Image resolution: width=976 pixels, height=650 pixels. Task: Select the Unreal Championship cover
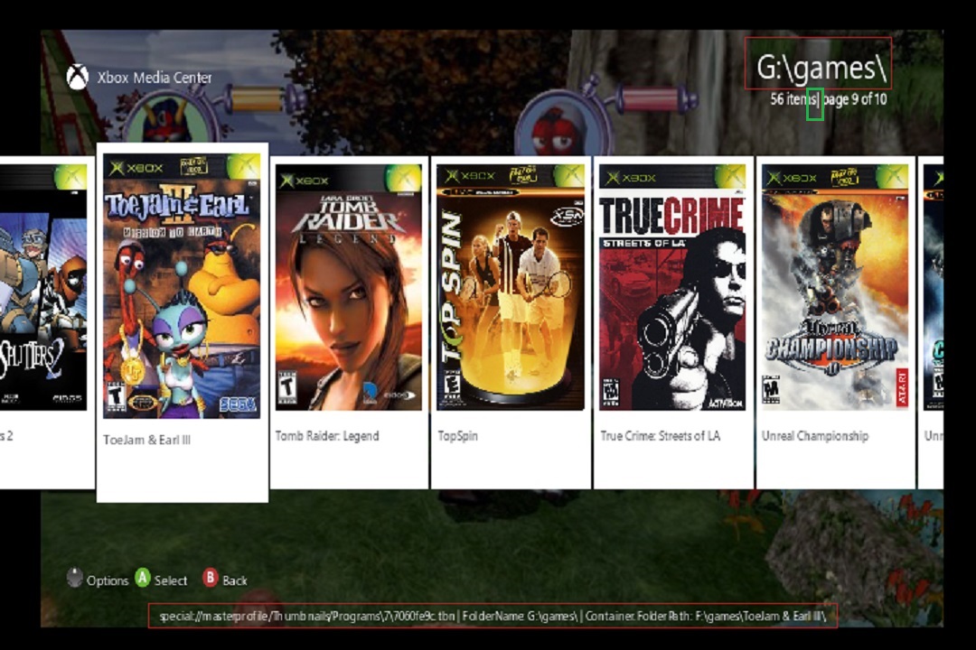[835, 287]
